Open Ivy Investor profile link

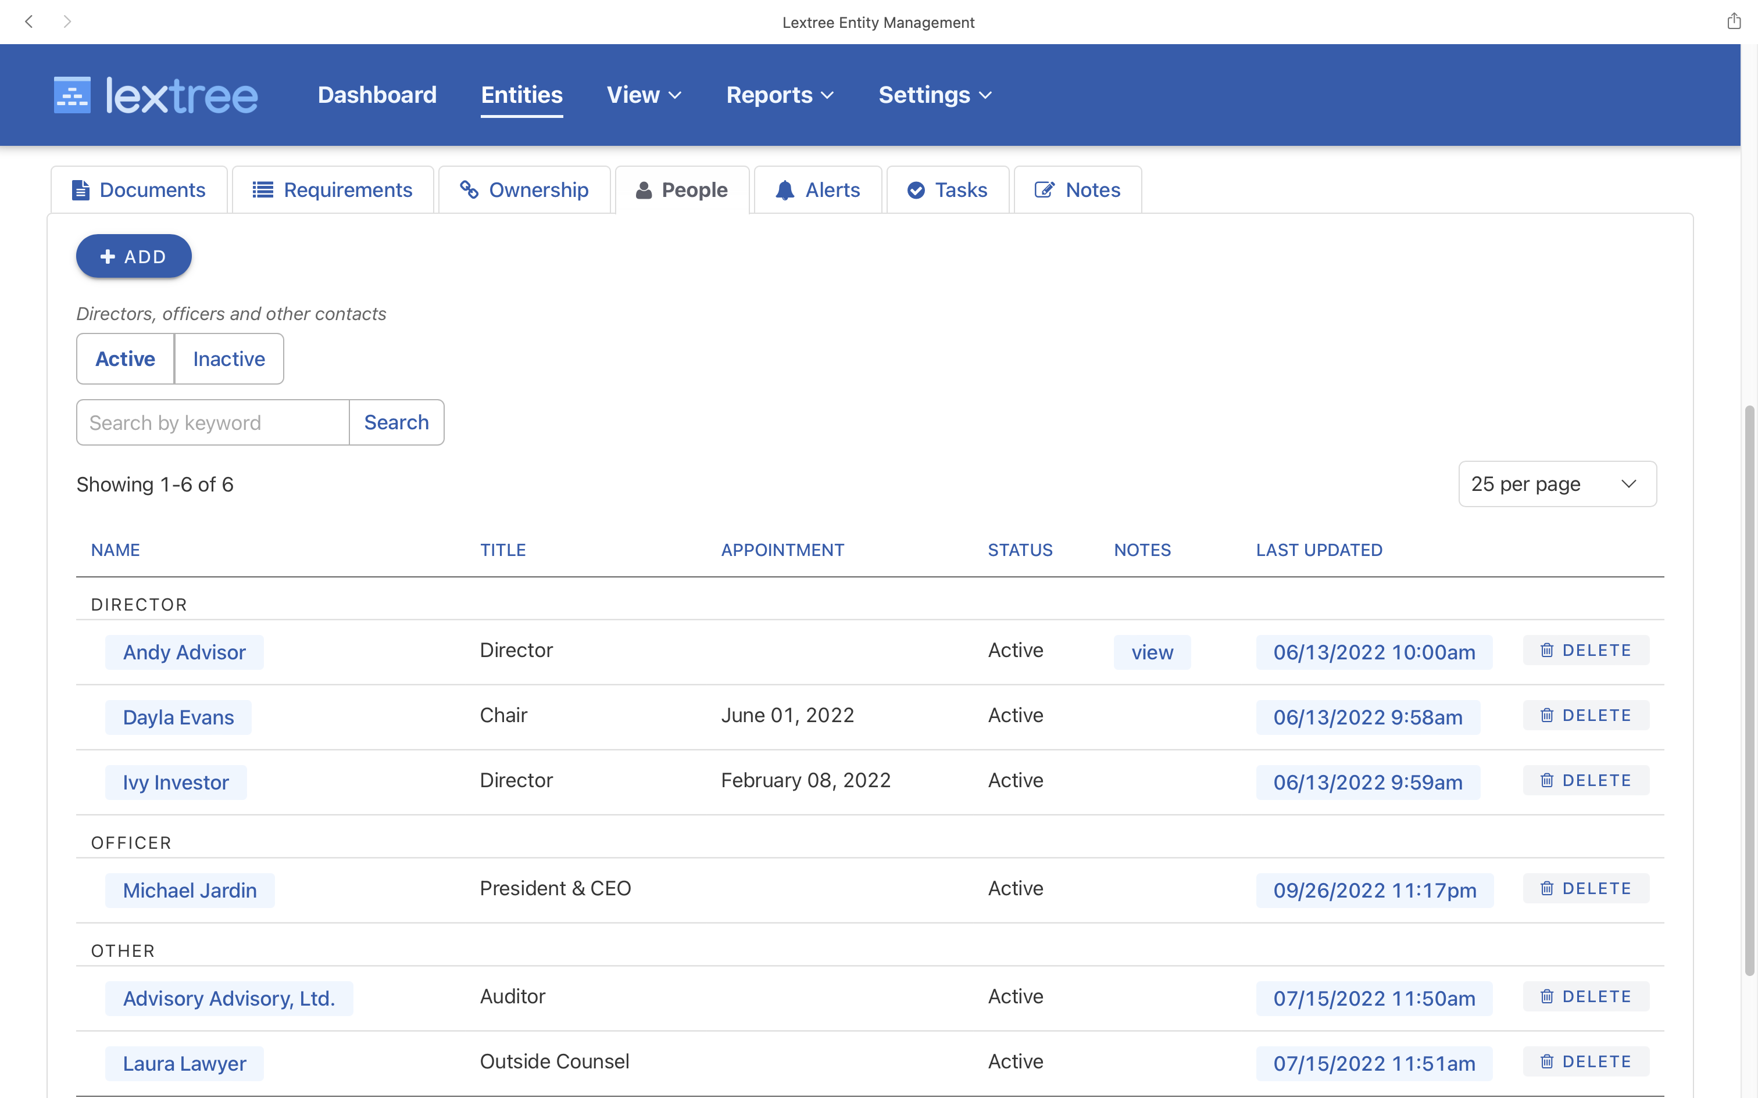pyautogui.click(x=176, y=782)
